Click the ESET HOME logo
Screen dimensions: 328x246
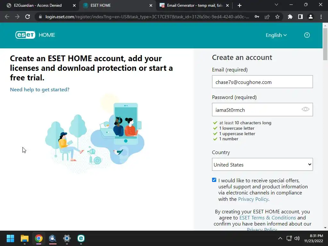[x=35, y=35]
